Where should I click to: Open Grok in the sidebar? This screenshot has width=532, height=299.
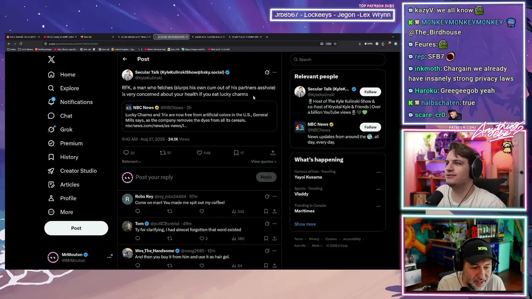pos(60,130)
